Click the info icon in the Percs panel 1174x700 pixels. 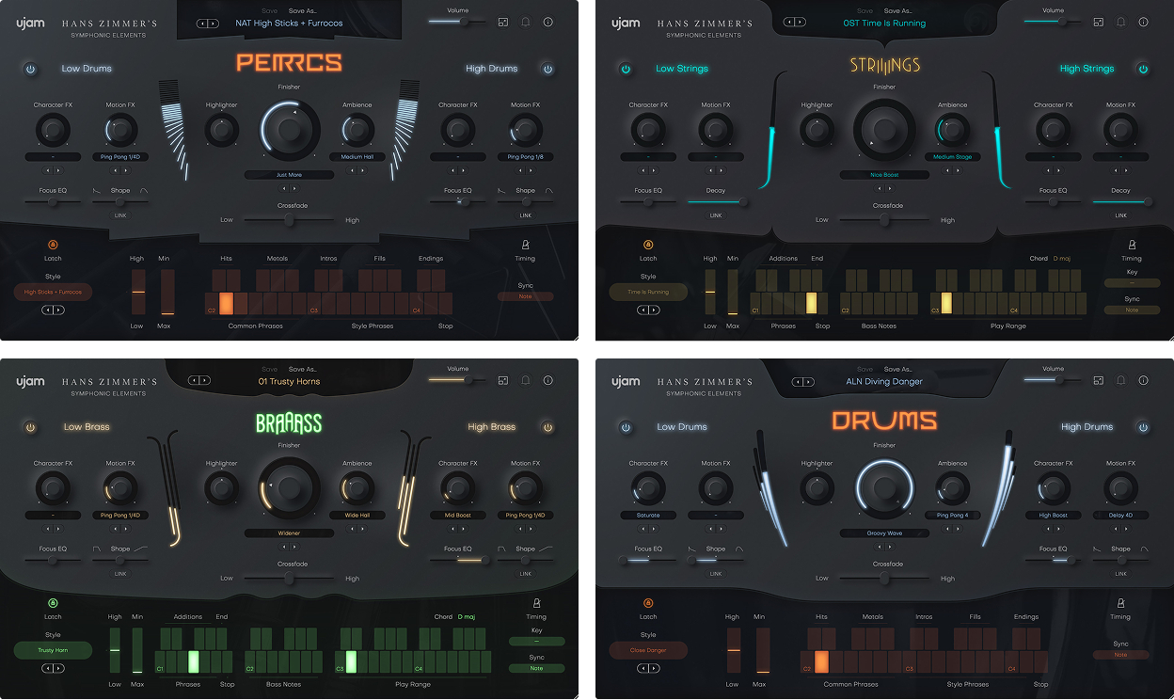coord(548,22)
